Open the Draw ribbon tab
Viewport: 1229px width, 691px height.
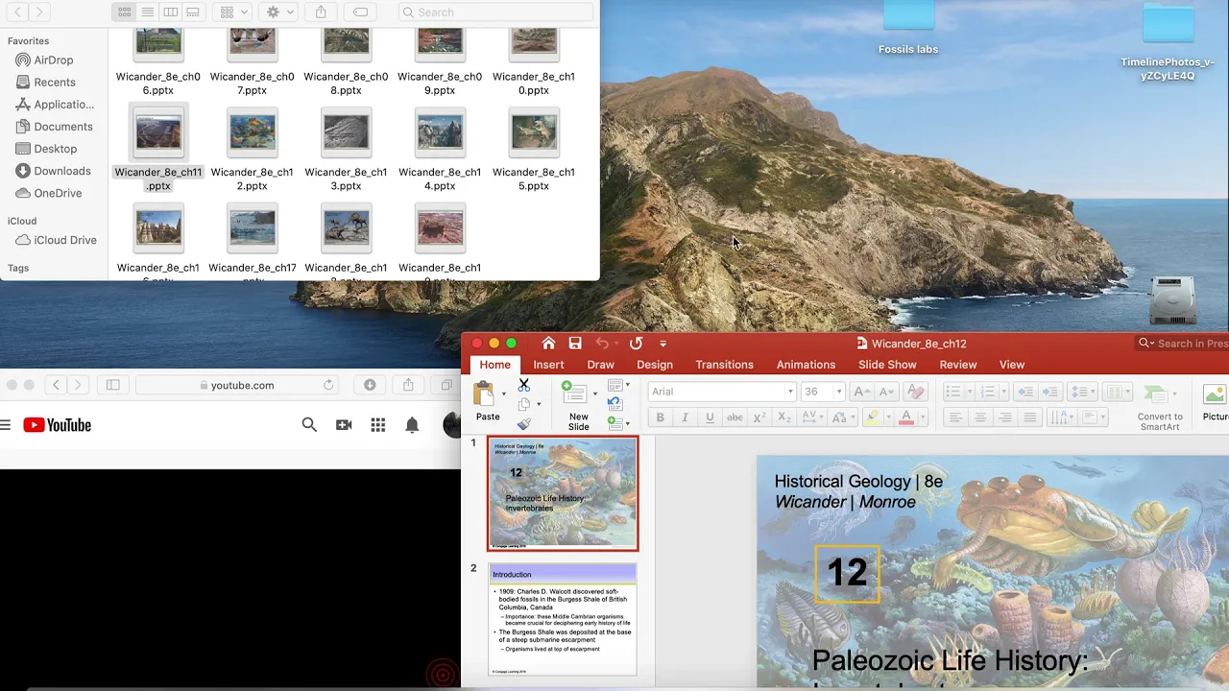pos(600,365)
